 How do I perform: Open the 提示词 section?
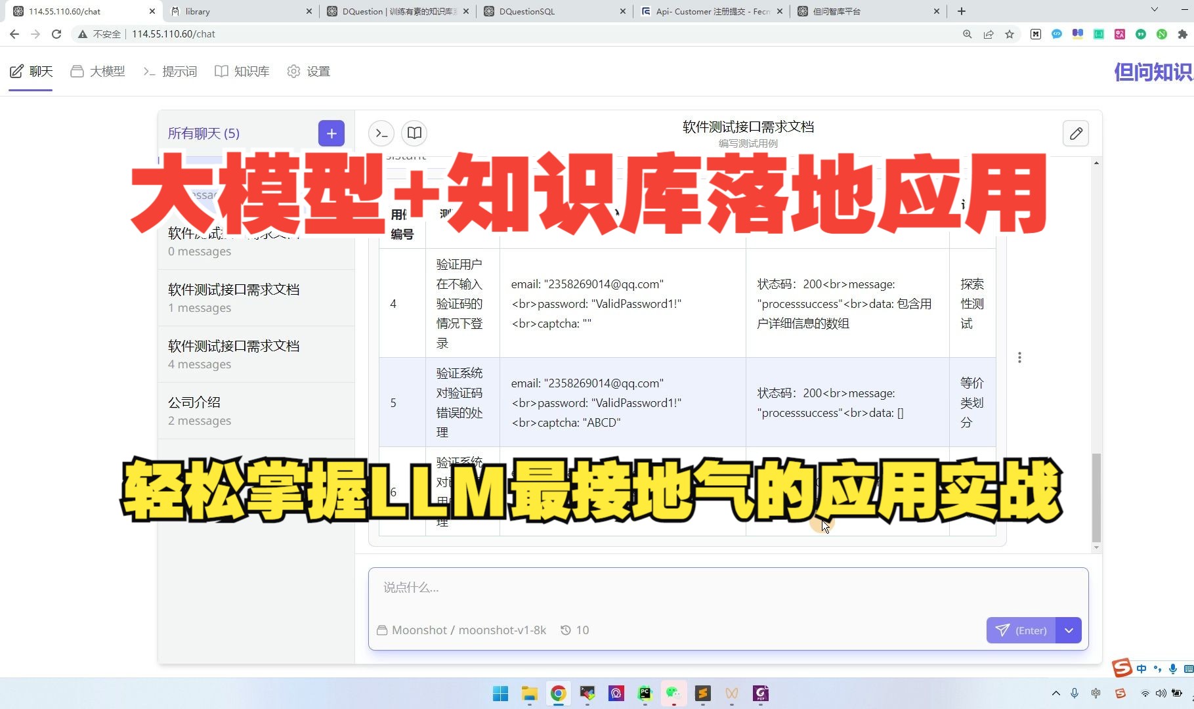[170, 71]
